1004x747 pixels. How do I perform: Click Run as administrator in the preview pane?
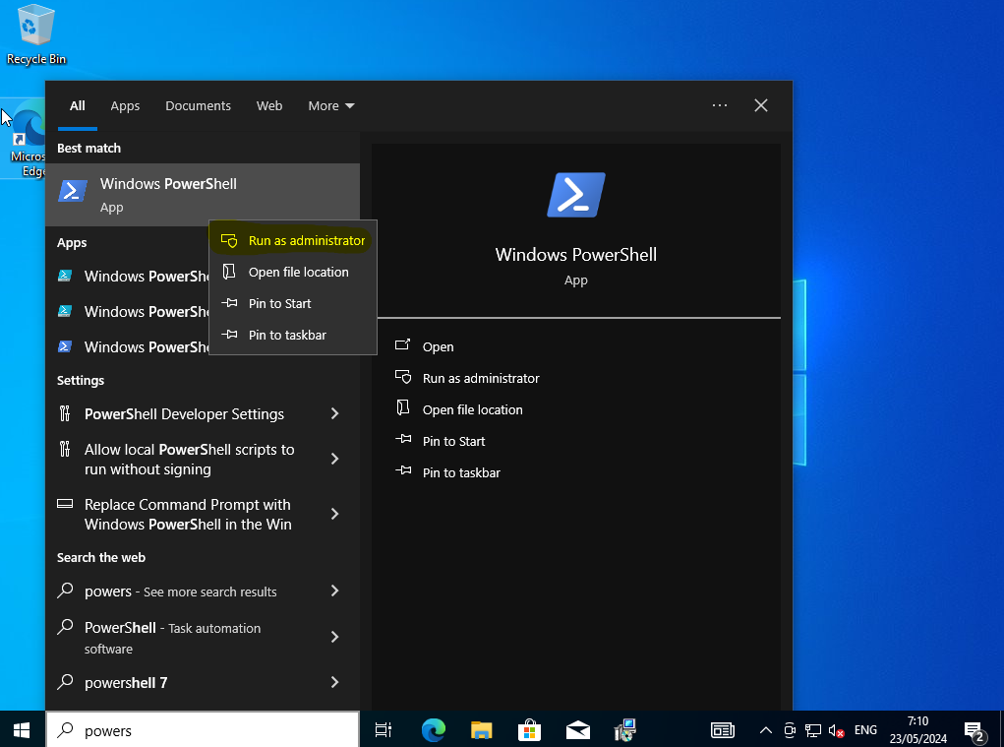481,378
